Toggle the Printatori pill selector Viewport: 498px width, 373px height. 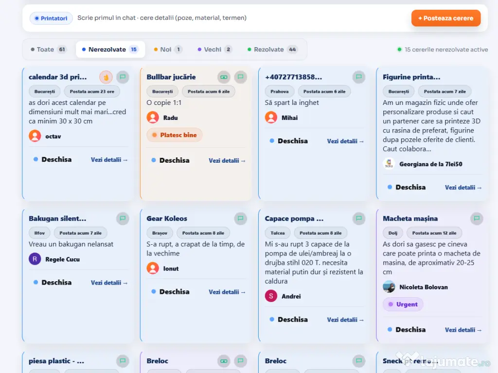[51, 18]
